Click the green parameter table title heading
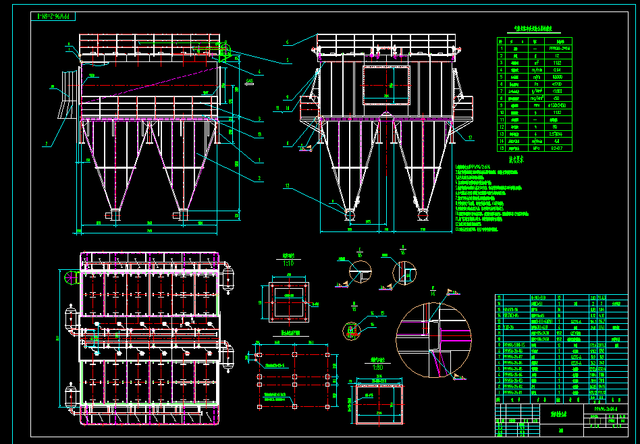 (534, 30)
